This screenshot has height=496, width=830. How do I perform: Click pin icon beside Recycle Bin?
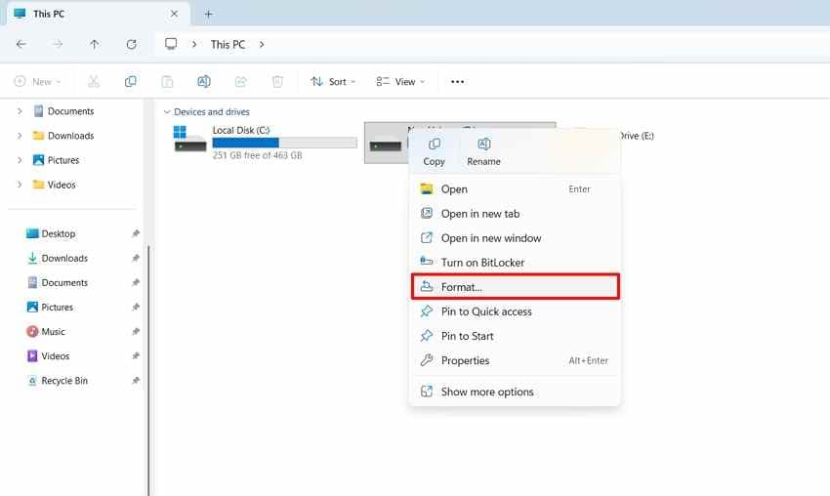click(x=136, y=381)
